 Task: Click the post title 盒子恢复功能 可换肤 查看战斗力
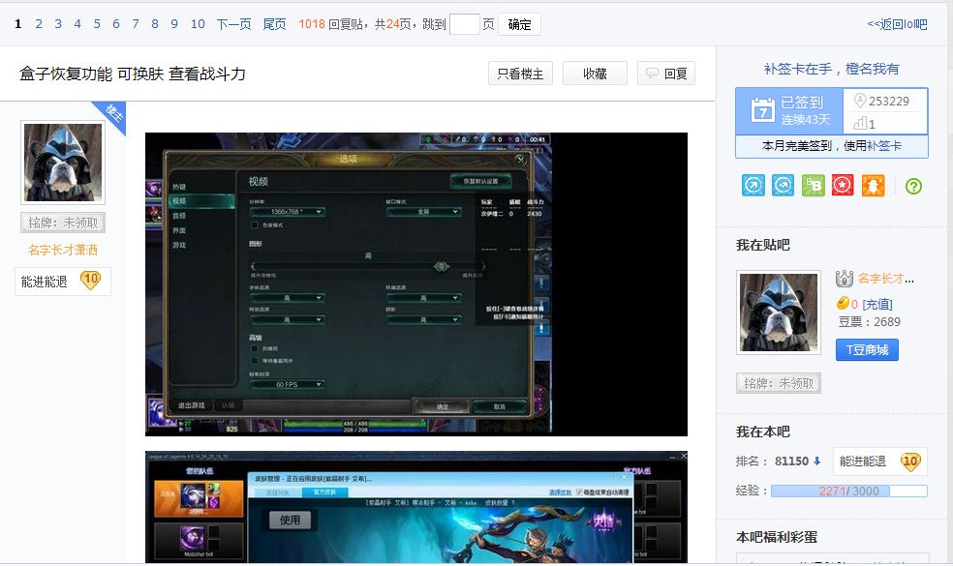click(133, 74)
